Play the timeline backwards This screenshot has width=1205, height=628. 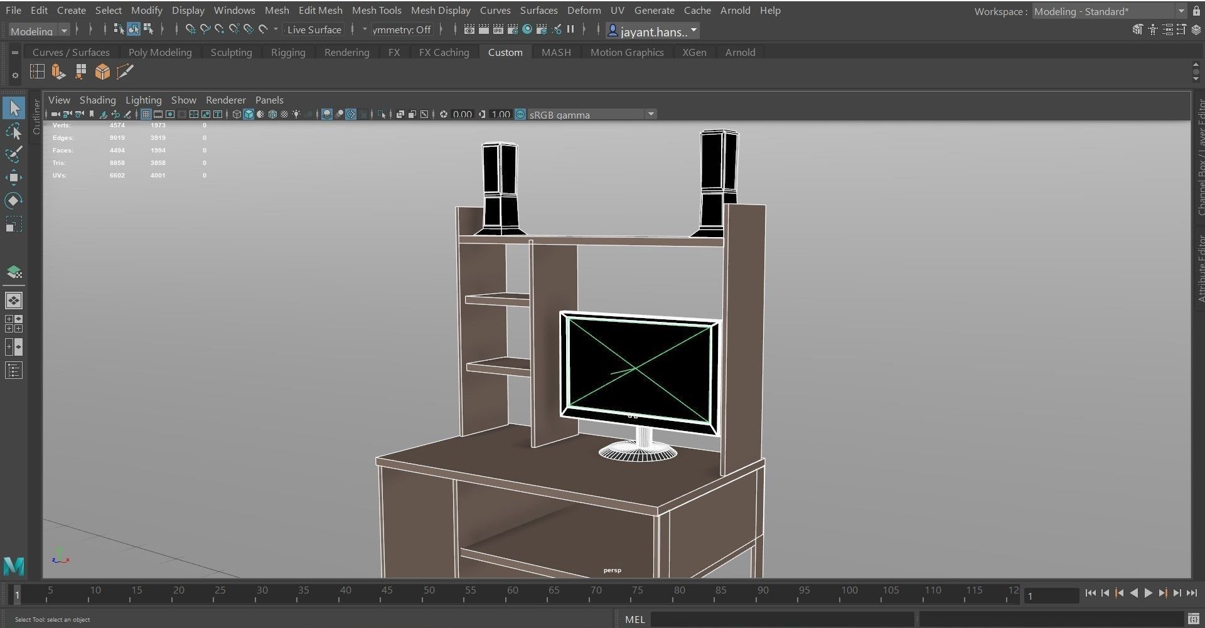1133,593
